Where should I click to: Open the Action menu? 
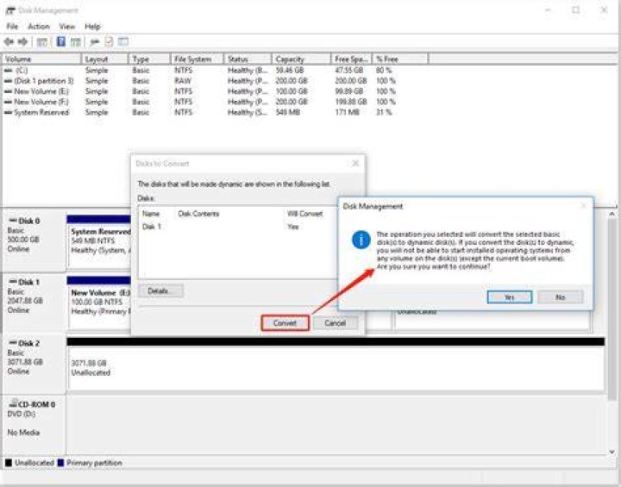pyautogui.click(x=39, y=27)
